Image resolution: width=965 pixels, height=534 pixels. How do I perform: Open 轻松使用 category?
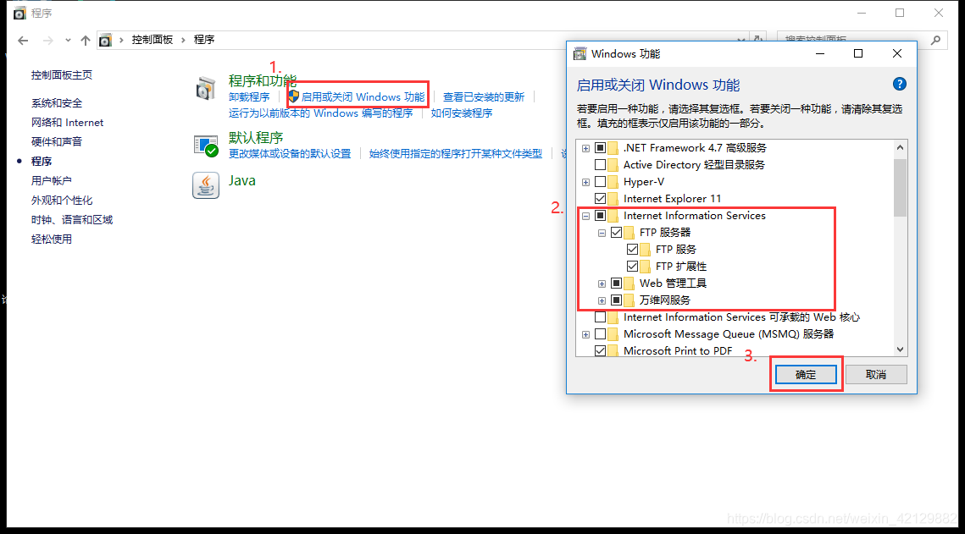point(51,239)
